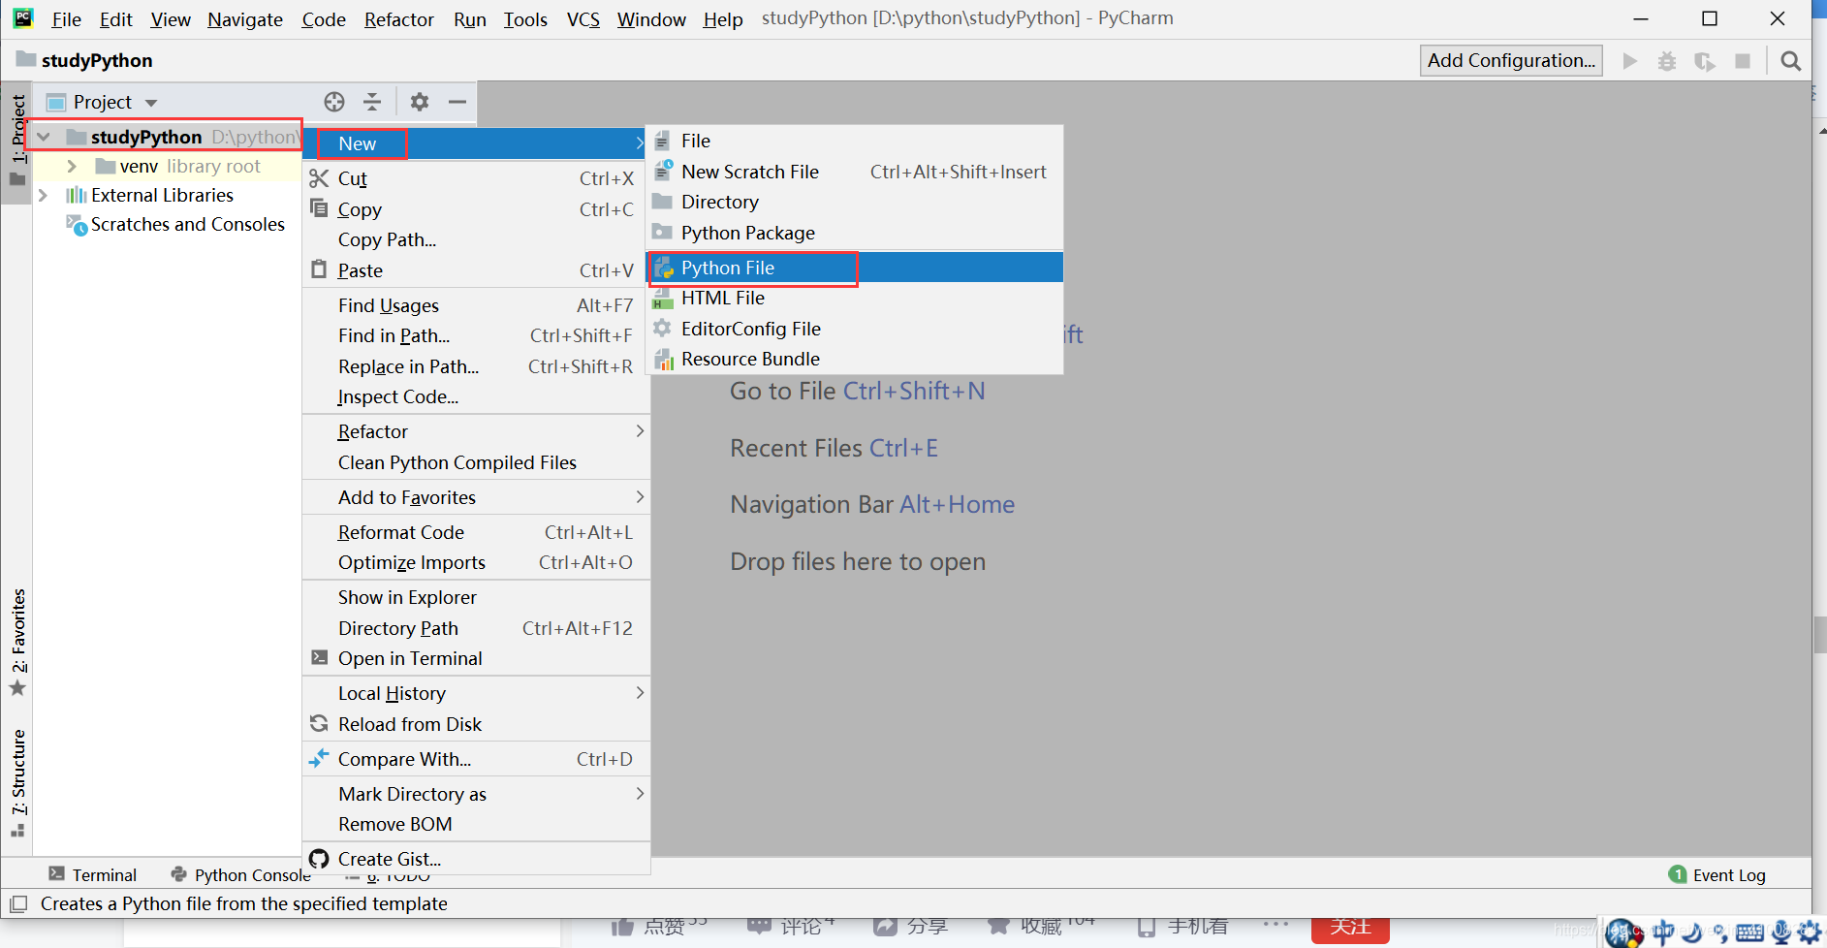Select the plain File entry in New submenu
This screenshot has width=1827, height=948.
tap(856, 141)
